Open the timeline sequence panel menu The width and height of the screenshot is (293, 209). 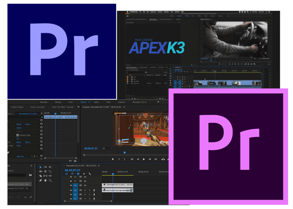tap(99, 166)
